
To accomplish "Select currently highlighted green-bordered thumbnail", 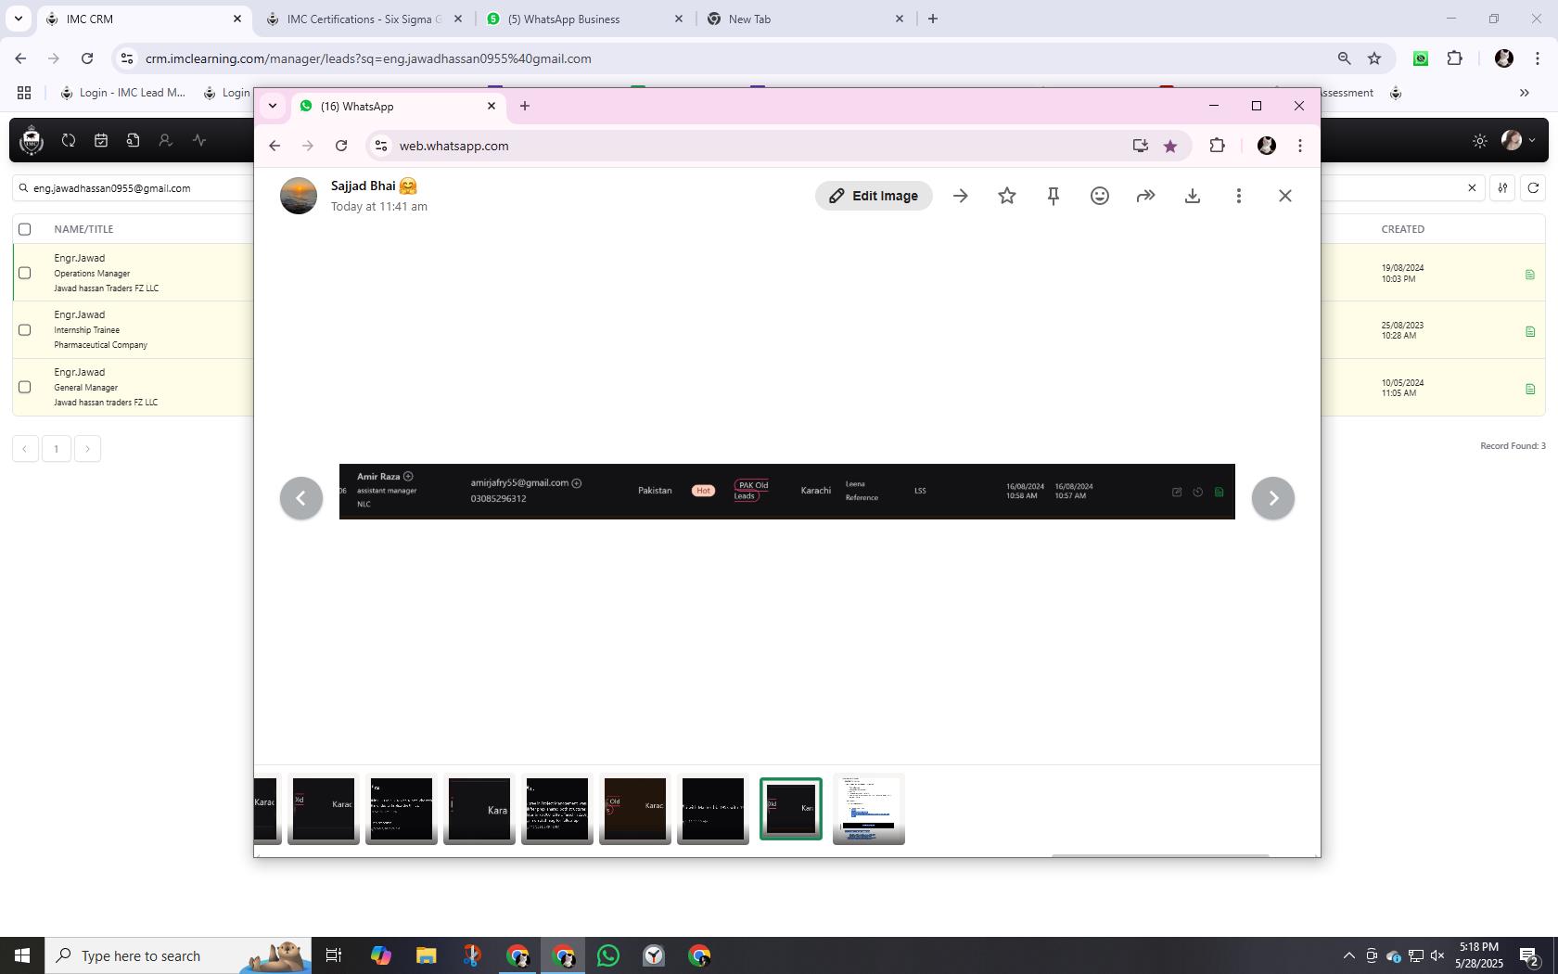I will pos(791,809).
